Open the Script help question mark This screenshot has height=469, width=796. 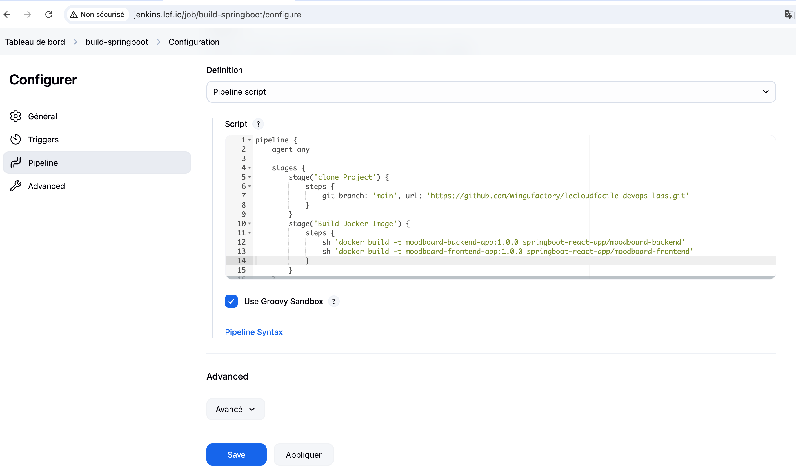click(258, 124)
